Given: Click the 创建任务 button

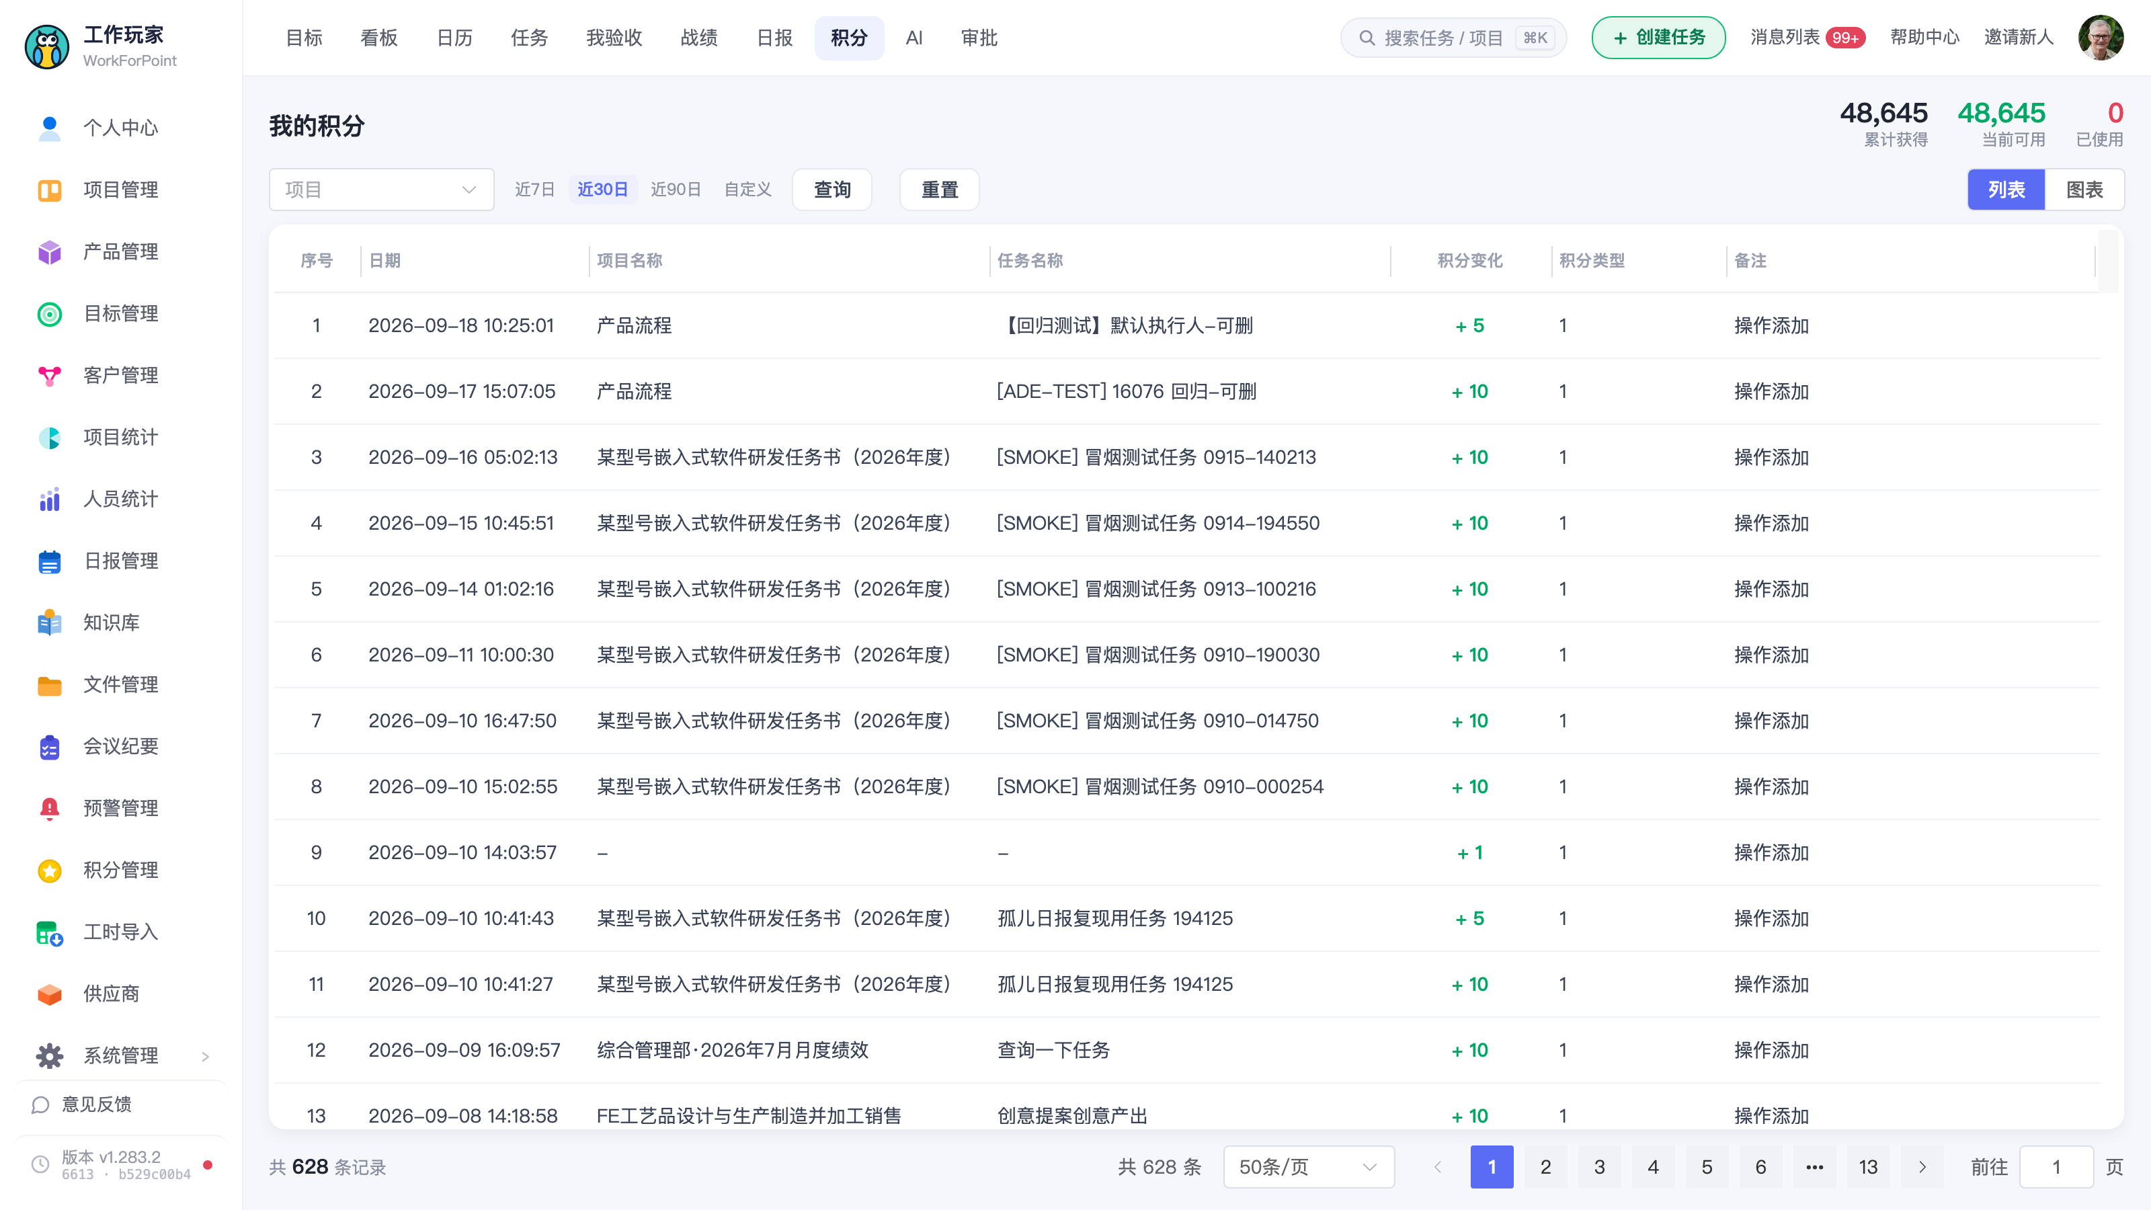Looking at the screenshot, I should [1658, 38].
